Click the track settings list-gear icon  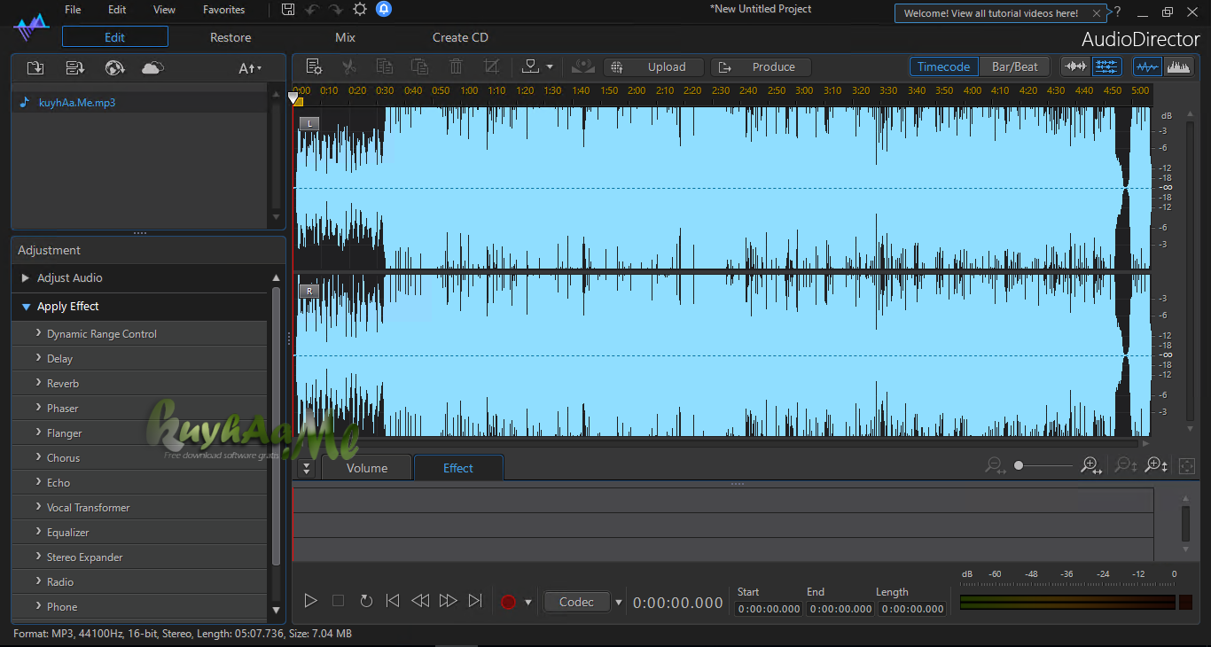tap(314, 66)
